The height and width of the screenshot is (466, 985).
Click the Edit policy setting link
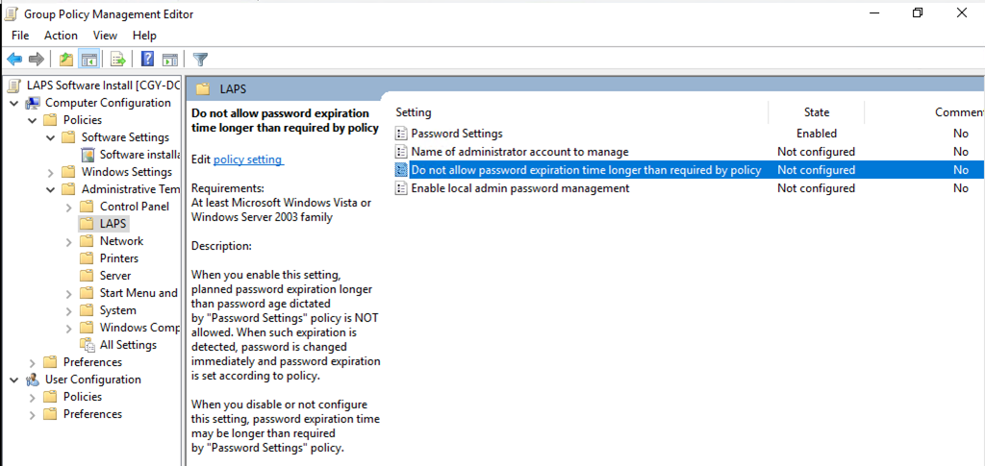coord(247,159)
